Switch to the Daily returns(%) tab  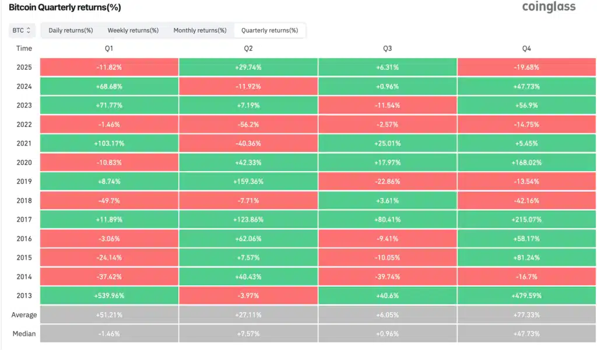pyautogui.click(x=70, y=30)
